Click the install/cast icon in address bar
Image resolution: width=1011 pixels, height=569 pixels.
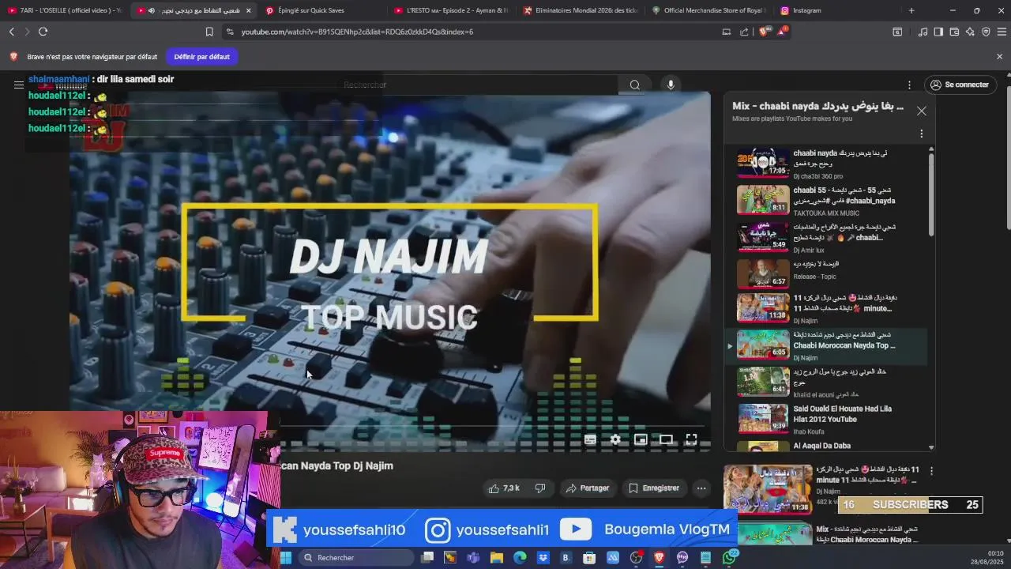coord(727,32)
